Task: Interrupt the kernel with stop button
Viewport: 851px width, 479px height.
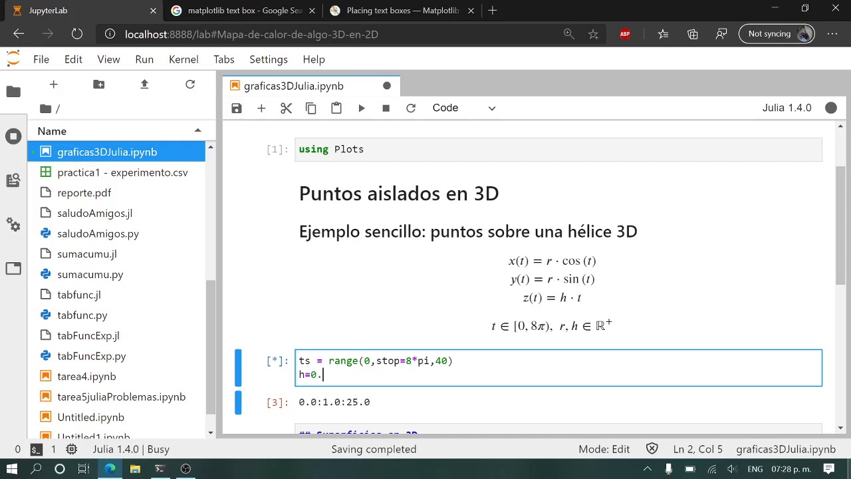Action: (386, 108)
